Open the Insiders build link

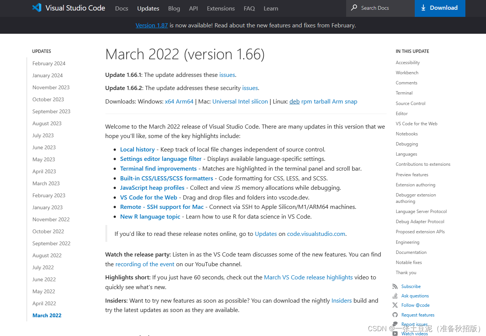point(342,301)
